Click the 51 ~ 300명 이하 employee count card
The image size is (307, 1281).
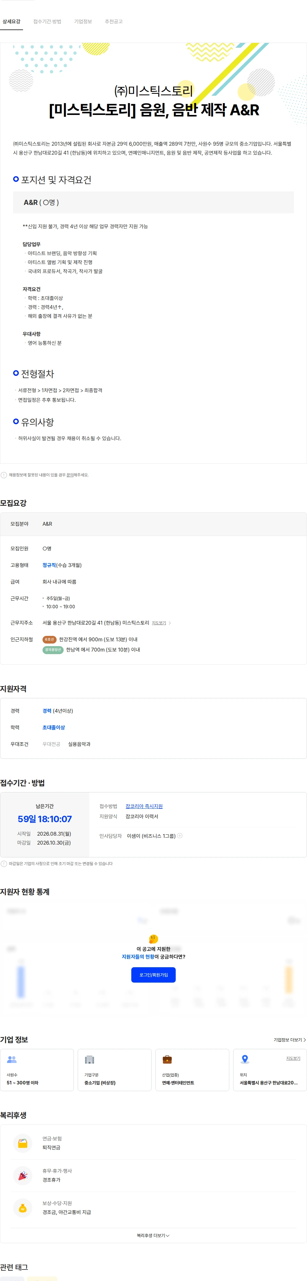(37, 1070)
